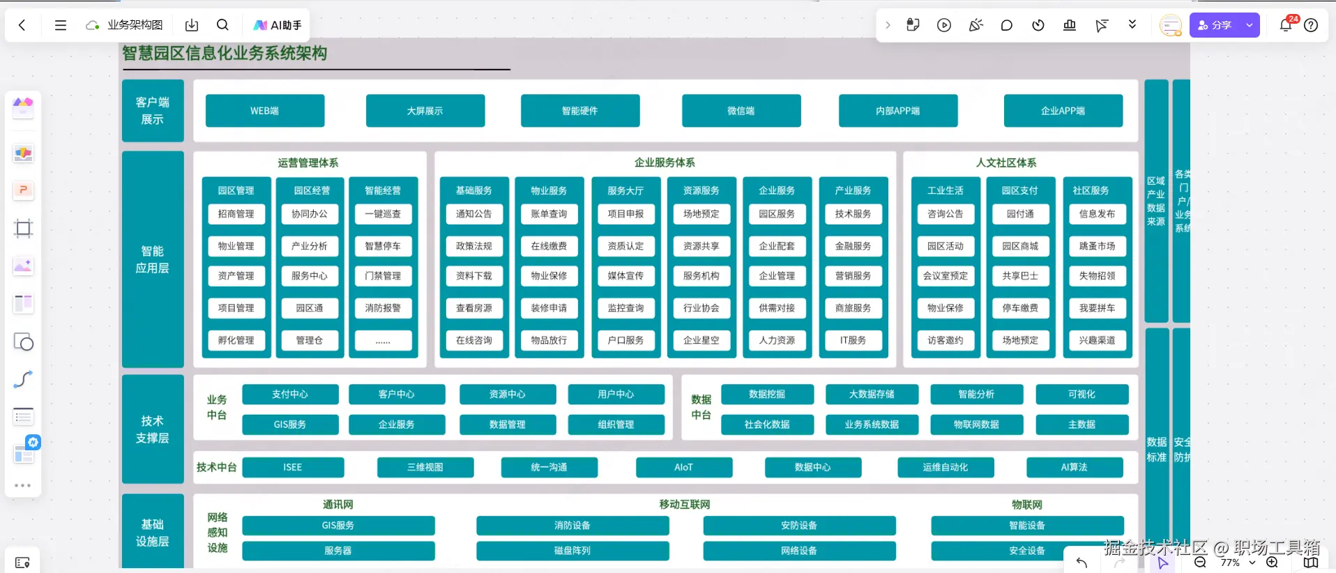Click the kanban board layout icon
The image size is (1336, 573).
click(23, 303)
